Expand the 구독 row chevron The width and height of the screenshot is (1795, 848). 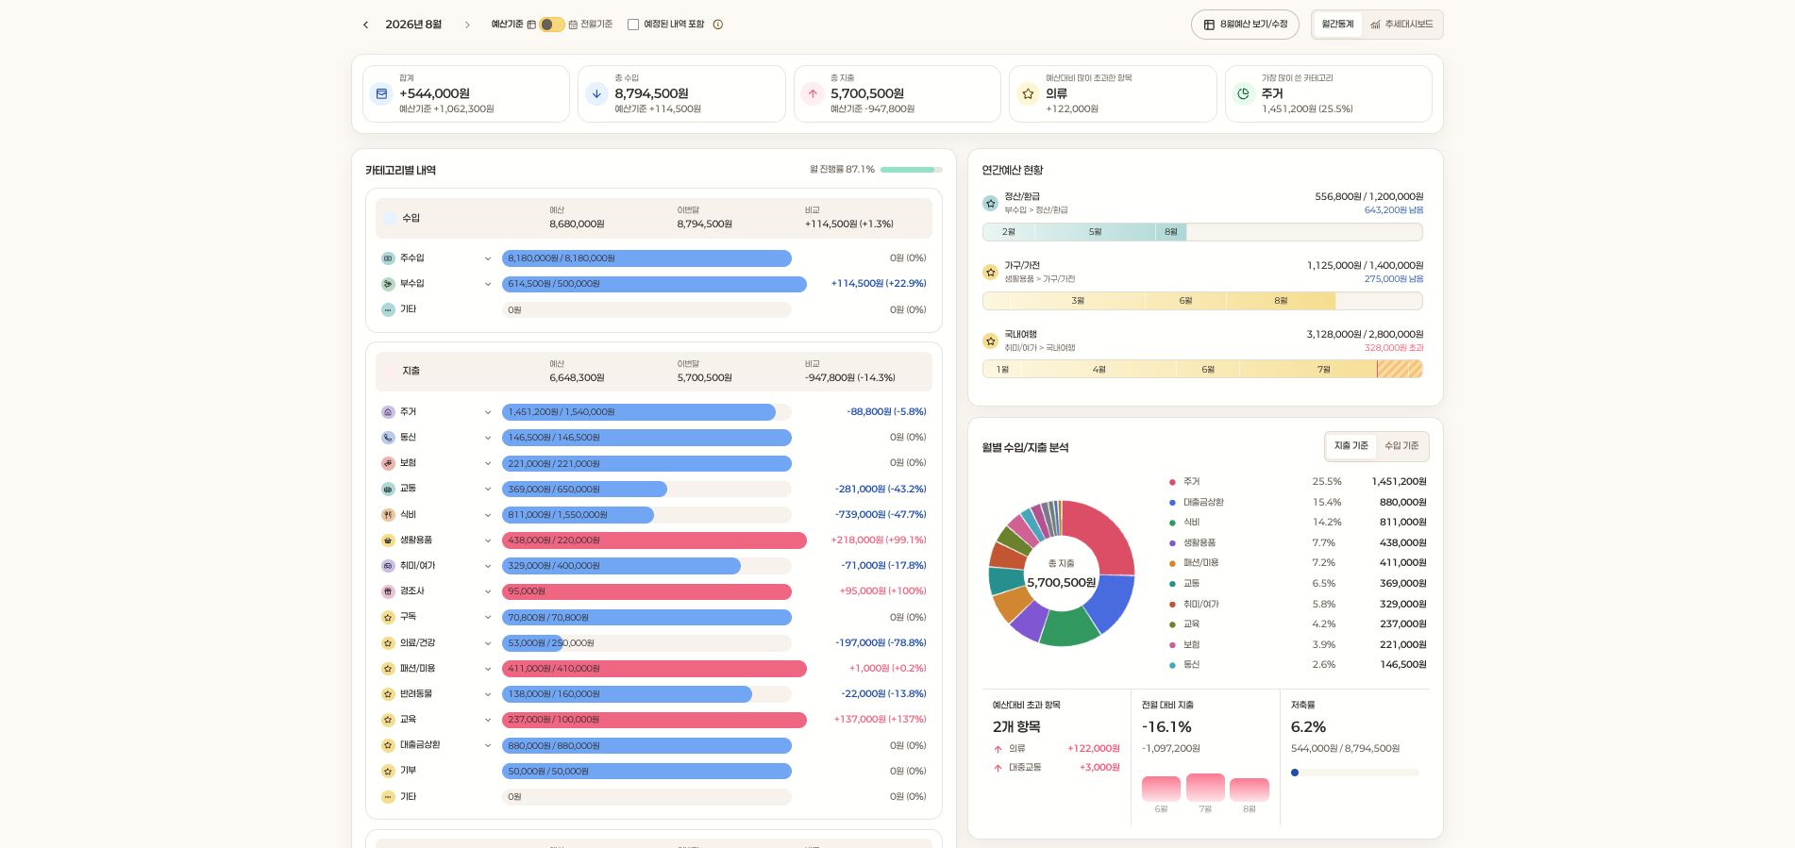pyautogui.click(x=488, y=617)
